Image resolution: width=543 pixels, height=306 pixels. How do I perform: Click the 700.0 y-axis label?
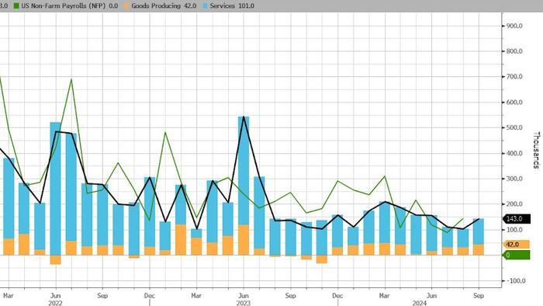pyautogui.click(x=515, y=77)
